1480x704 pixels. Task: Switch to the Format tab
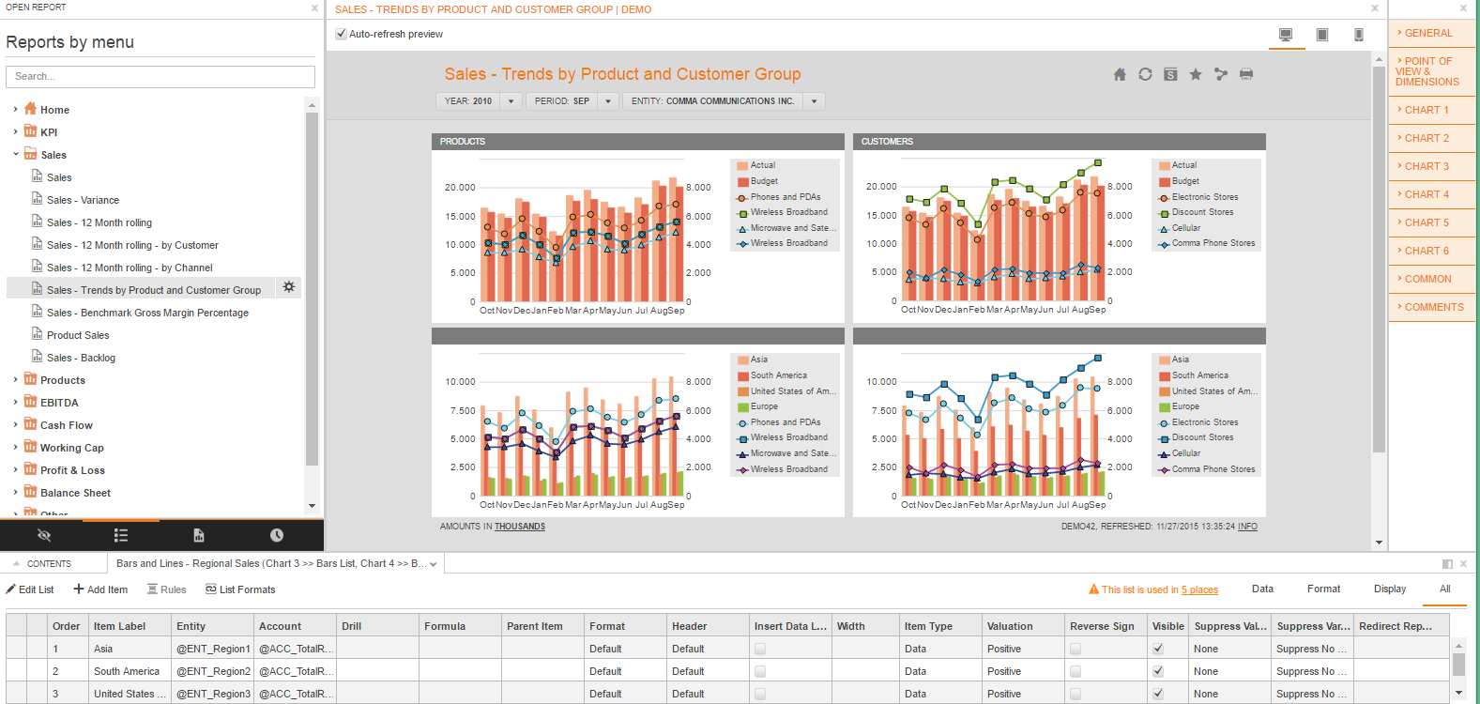tap(1323, 589)
